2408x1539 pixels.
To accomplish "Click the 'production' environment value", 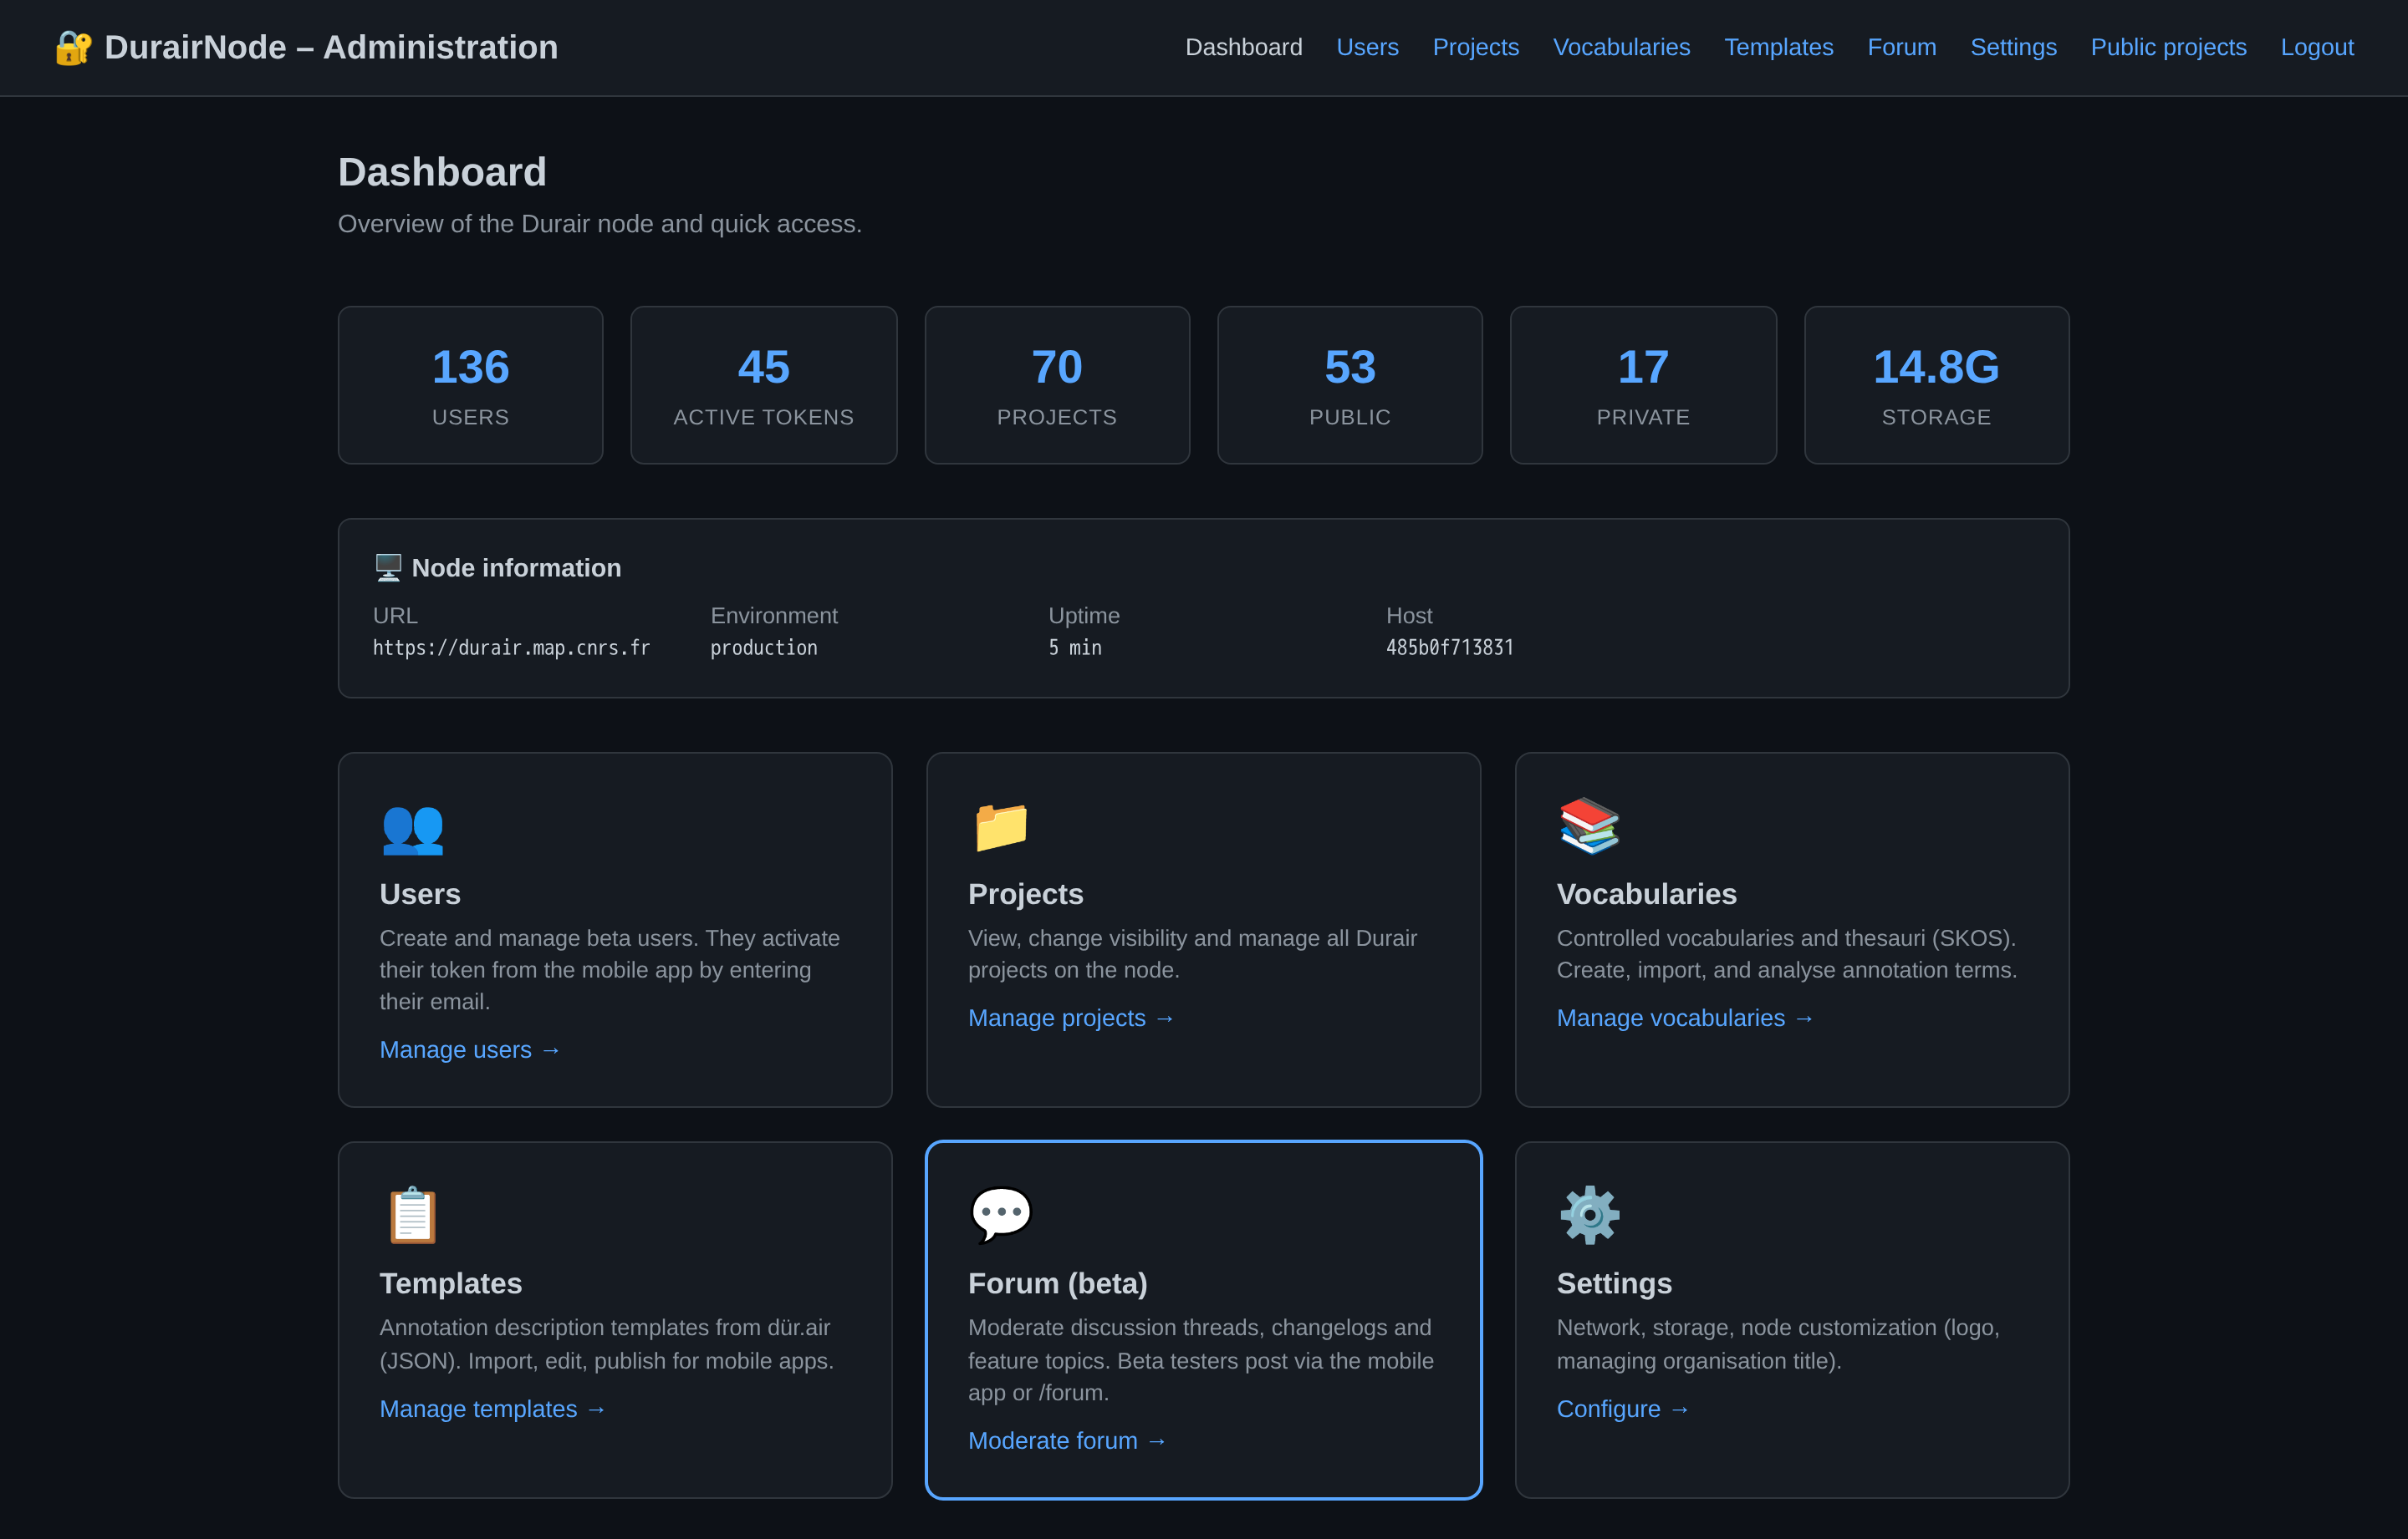I will click(x=763, y=648).
